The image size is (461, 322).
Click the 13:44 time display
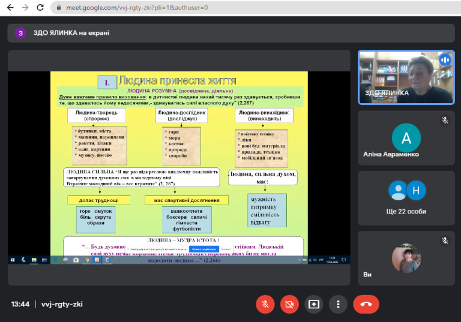pyautogui.click(x=20, y=304)
